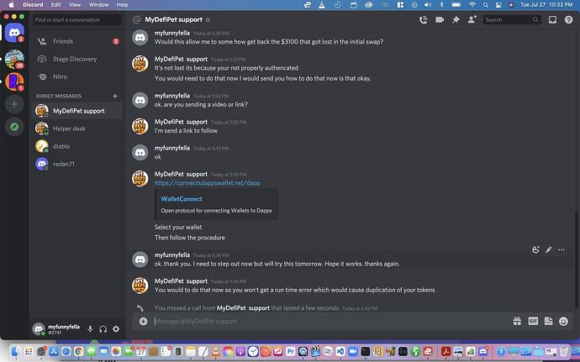This screenshot has height=362, width=580.
Task: Focus the Message @MyDefiPet support input
Action: [330, 322]
